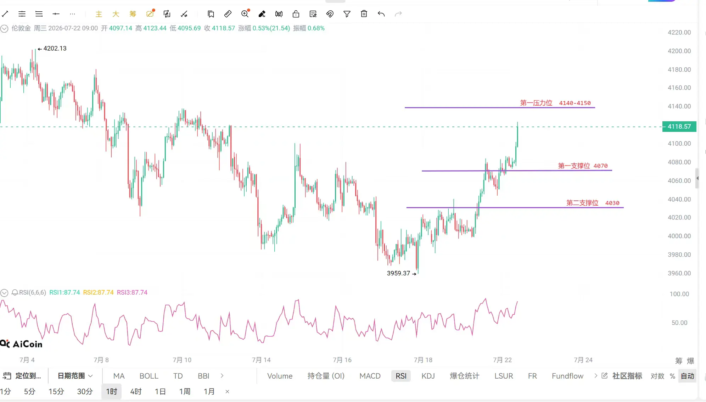The width and height of the screenshot is (706, 402).
Task: Undo the last action arrow
Action: coord(381,14)
